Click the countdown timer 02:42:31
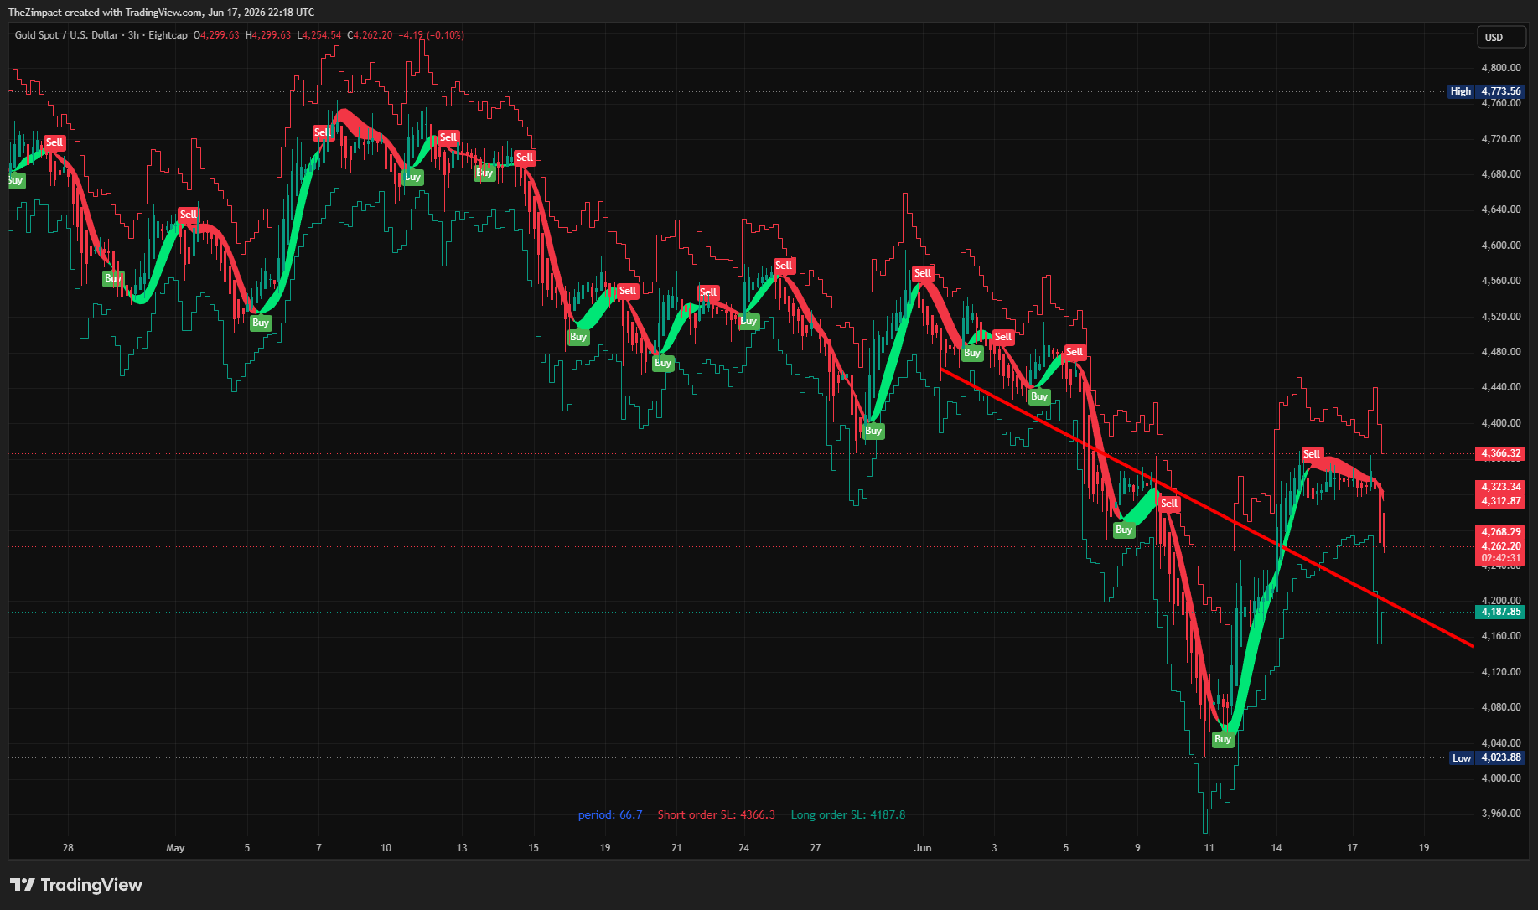The height and width of the screenshot is (910, 1538). [1500, 558]
